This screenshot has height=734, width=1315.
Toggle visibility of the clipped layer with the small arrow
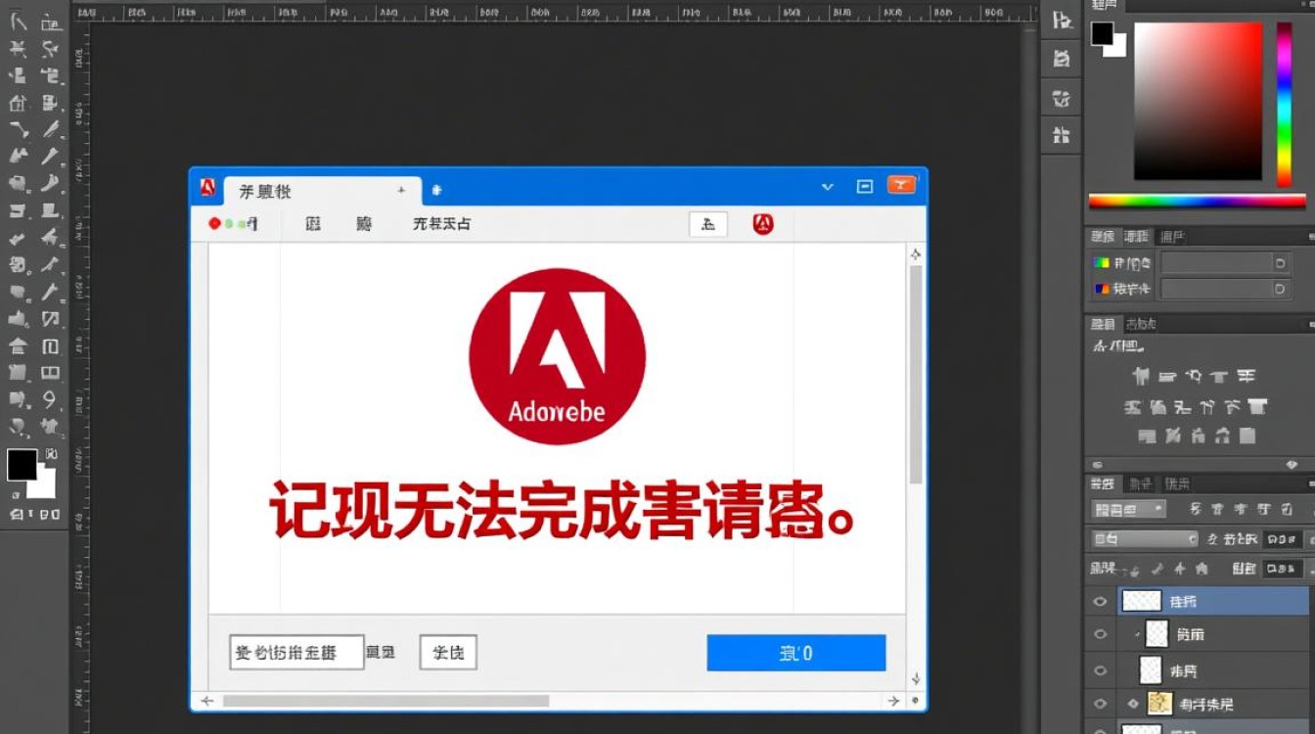pos(1100,634)
